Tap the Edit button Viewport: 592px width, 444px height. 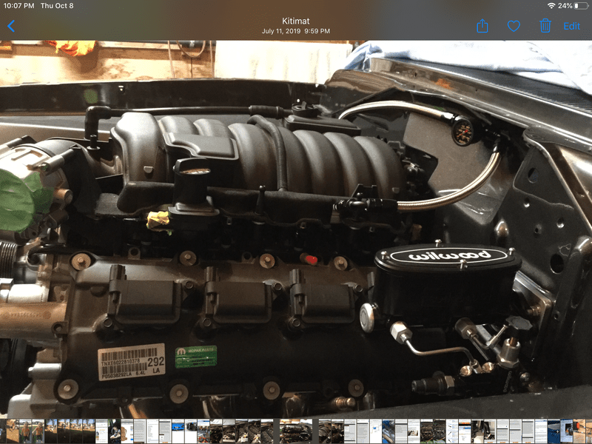click(x=572, y=26)
